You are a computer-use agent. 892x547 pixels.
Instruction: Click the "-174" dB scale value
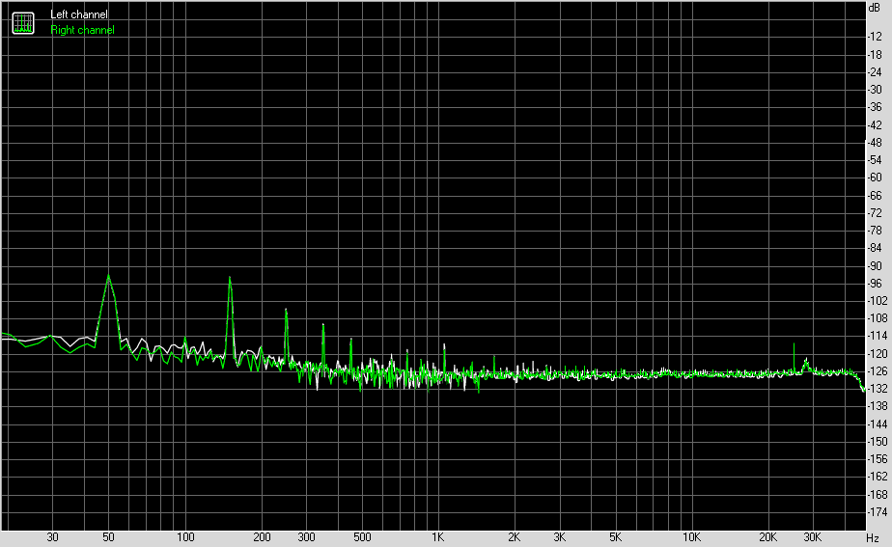877,512
